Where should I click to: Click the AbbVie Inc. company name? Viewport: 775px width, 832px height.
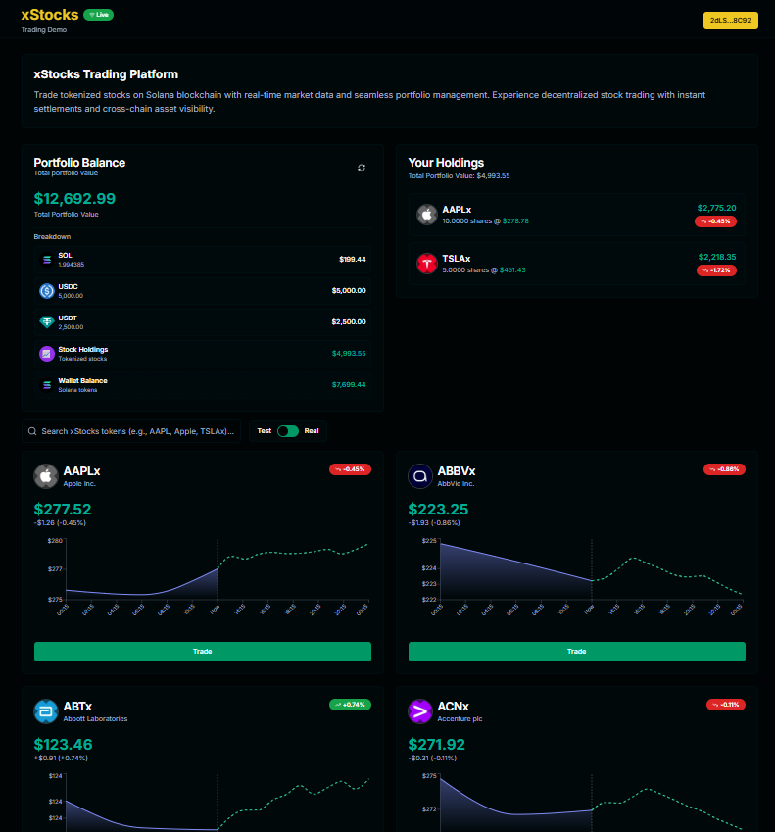coord(456,484)
